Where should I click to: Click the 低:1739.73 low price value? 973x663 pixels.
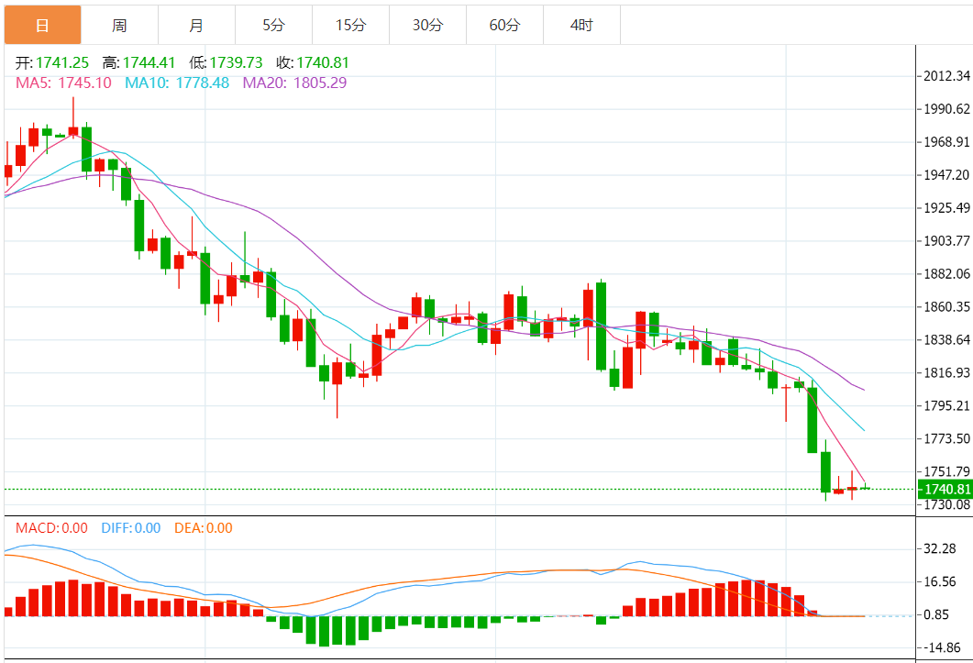coord(226,62)
